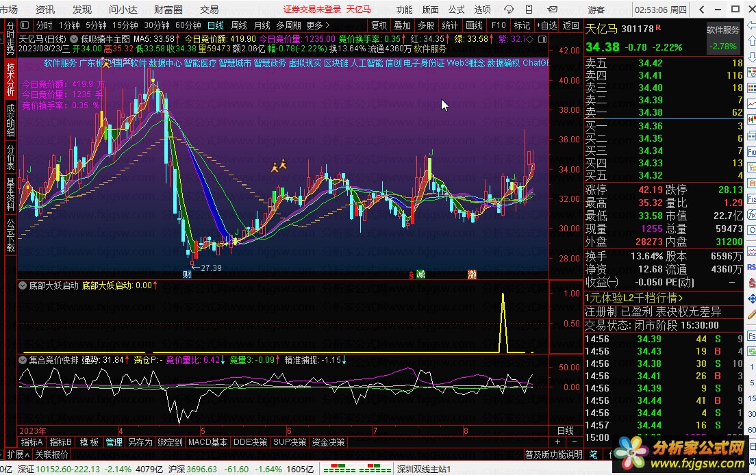Open the 技术分析 side tab
The height and width of the screenshot is (475, 756).
10,79
